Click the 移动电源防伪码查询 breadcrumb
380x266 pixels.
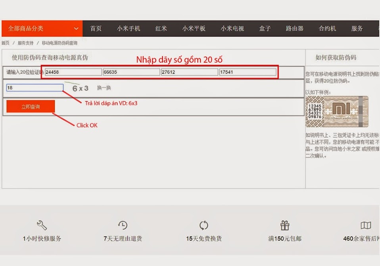(59, 43)
